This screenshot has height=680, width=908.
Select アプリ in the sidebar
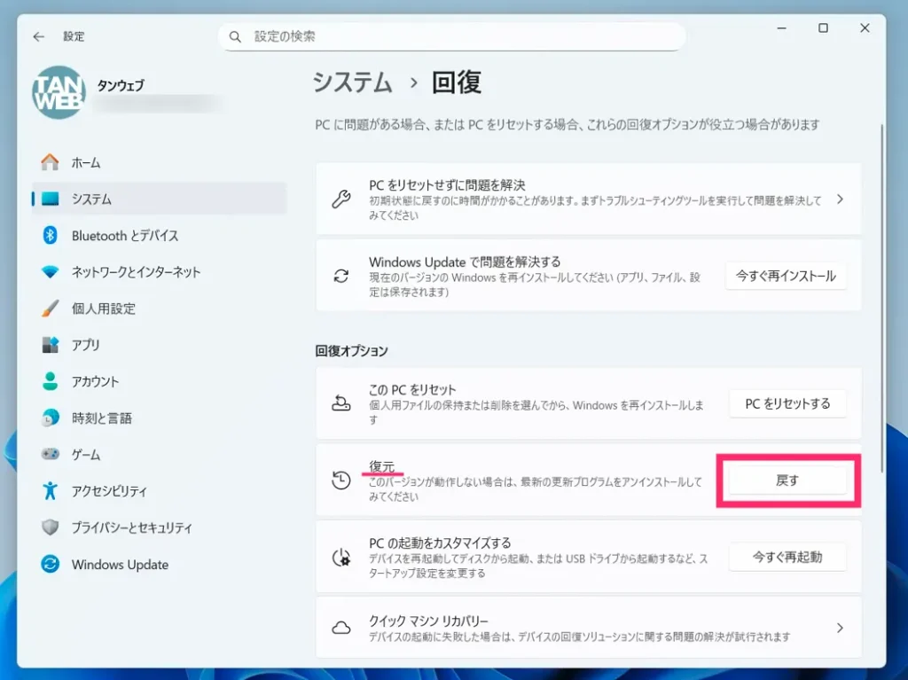[x=86, y=345]
